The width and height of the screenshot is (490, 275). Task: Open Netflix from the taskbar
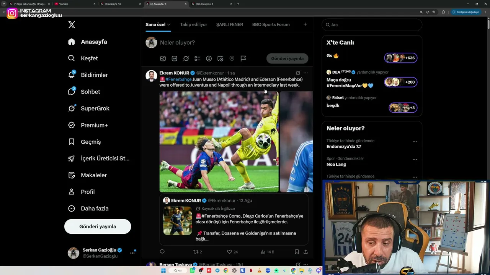click(251, 270)
